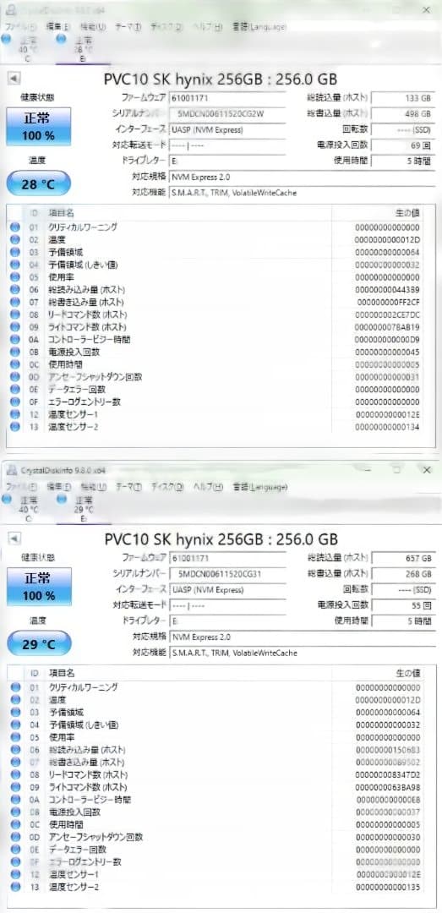Screen dimensions: 442x913
Task: Click the 電源投入回数 field showing 69 回
Action: [403, 145]
